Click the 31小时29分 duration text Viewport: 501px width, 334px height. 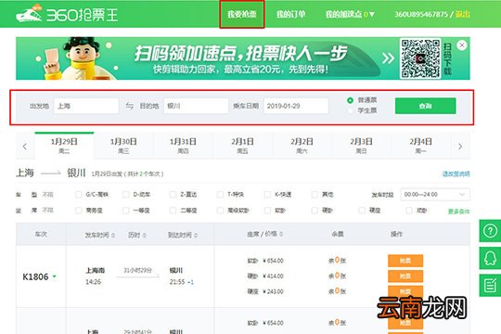point(137,270)
